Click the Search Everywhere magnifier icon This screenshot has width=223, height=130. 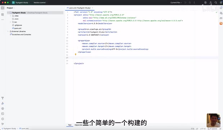pos(216,3)
